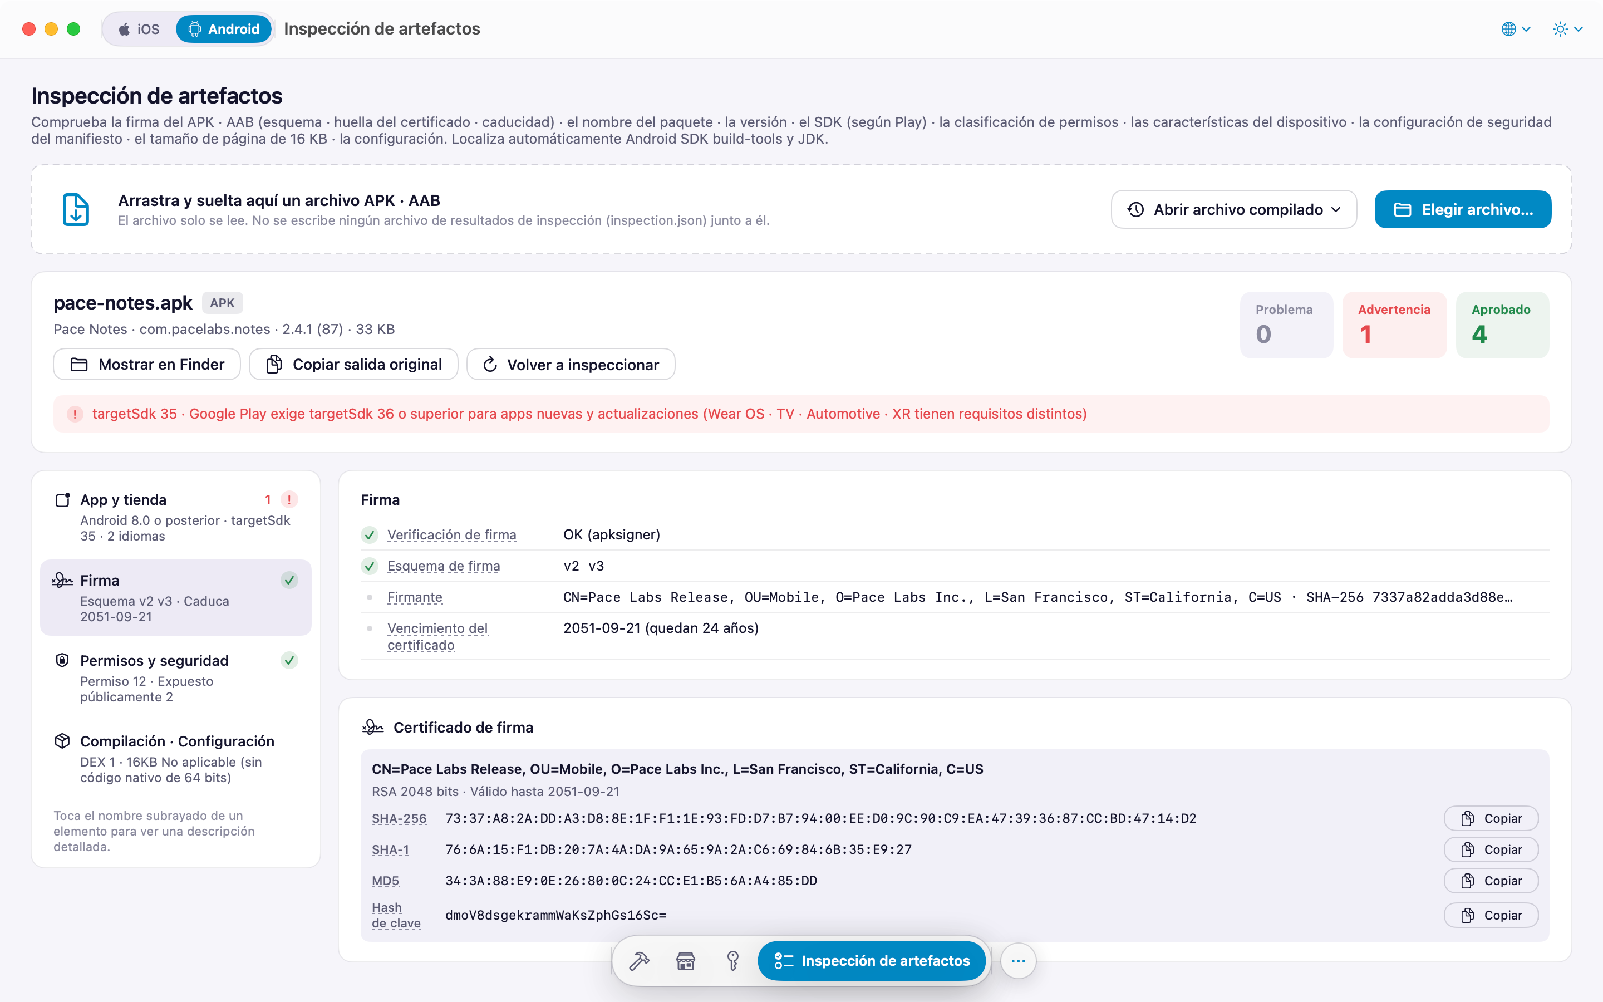1603x1002 pixels.
Task: Click the red warning badge on App y tienda
Action: pyautogui.click(x=289, y=500)
